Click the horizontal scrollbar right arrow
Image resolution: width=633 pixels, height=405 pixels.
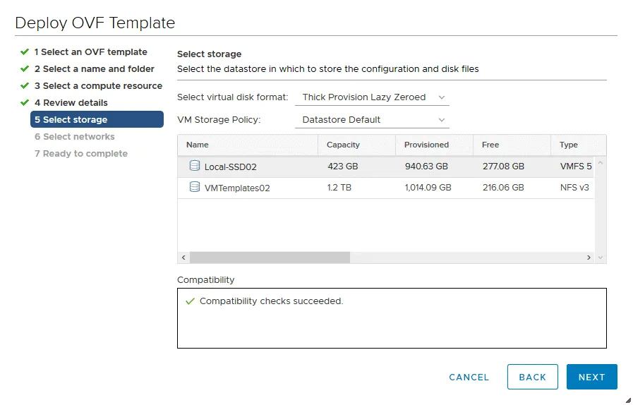pyautogui.click(x=589, y=258)
